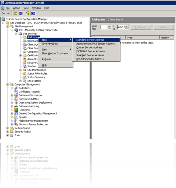Click the System Center Configuration Manager root icon
Viewport: 176px width, 188px height.
pos(3,19)
